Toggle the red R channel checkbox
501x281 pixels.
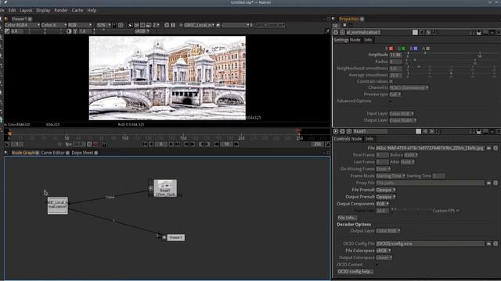coord(391,48)
